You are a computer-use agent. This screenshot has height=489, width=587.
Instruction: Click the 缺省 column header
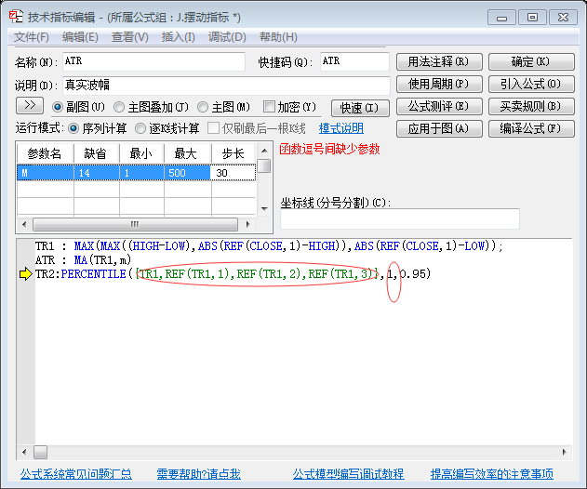coord(97,153)
